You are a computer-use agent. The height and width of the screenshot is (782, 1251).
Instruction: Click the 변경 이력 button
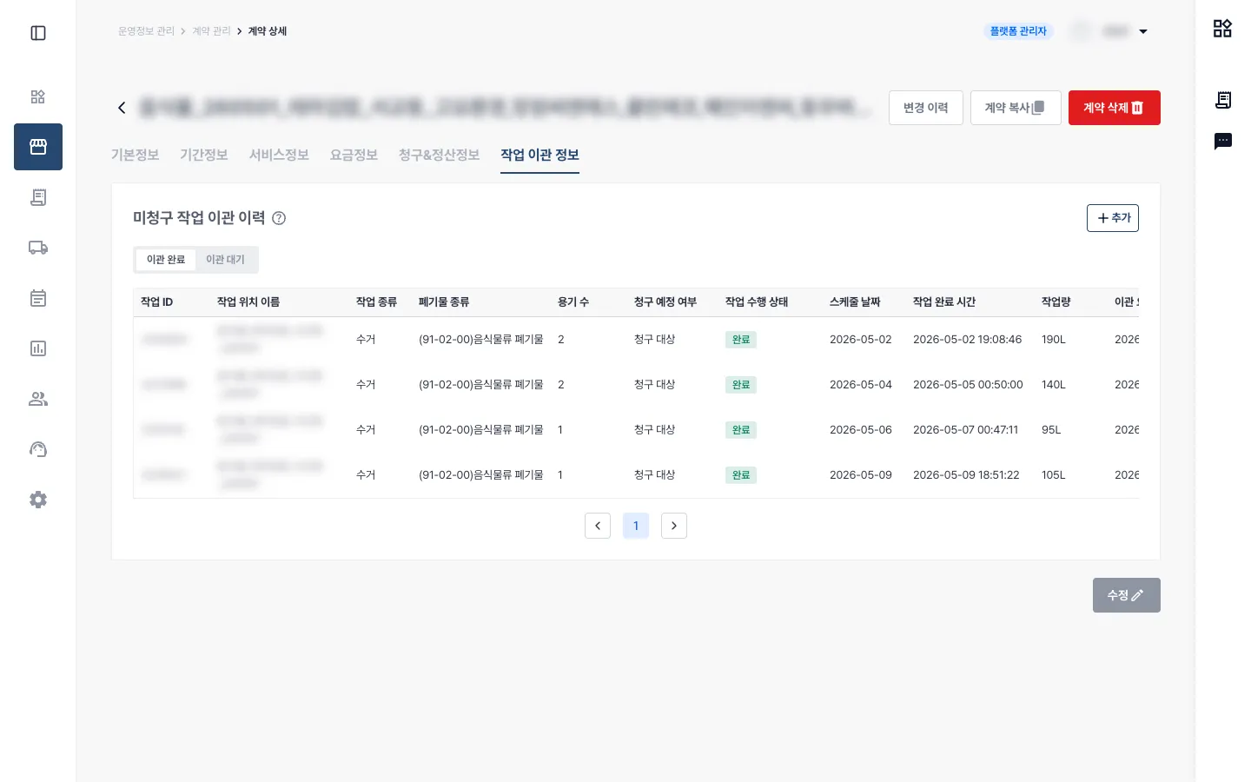pos(926,108)
